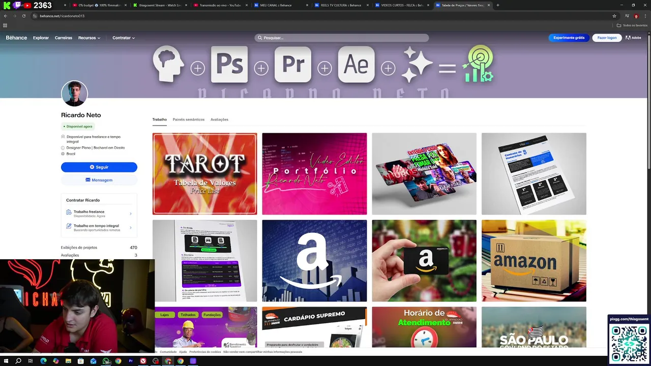The height and width of the screenshot is (366, 651).
Task: Expand the Trabalho freelance option
Action: 99,213
